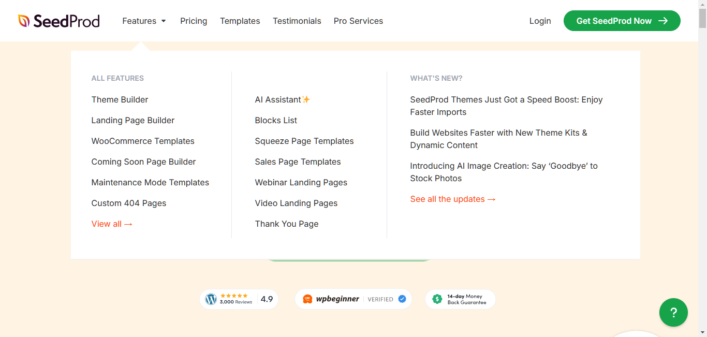707x337 pixels.
Task: Click the blue verified checkmark badge
Action: tap(402, 299)
